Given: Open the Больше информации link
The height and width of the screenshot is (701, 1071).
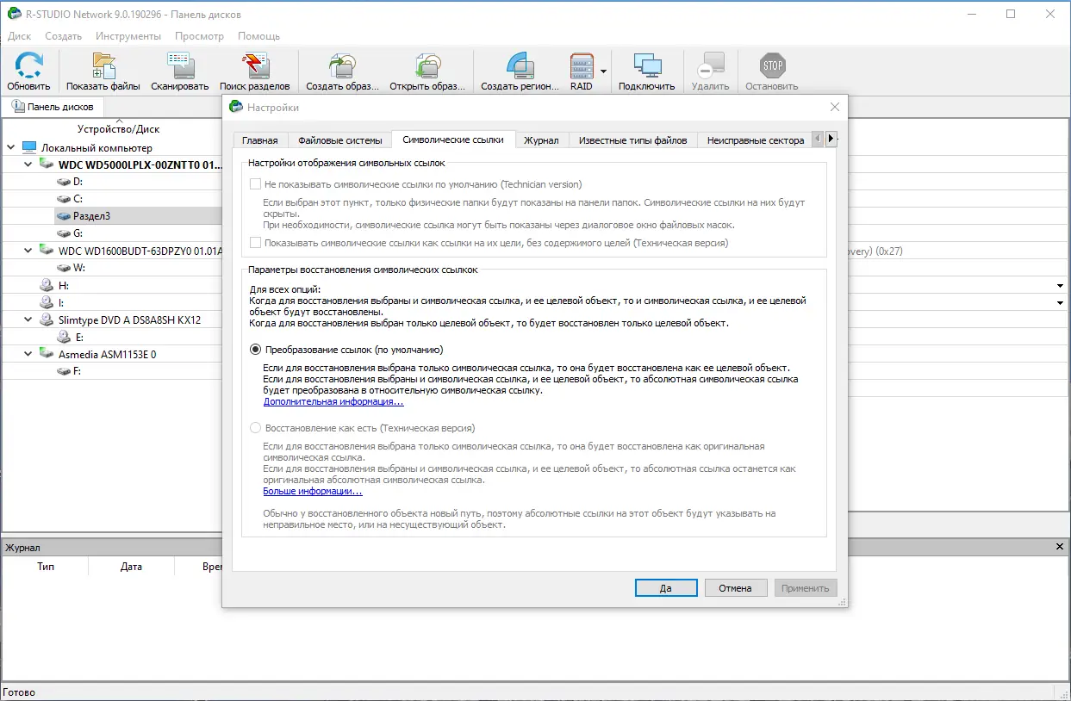Looking at the screenshot, I should tap(313, 491).
